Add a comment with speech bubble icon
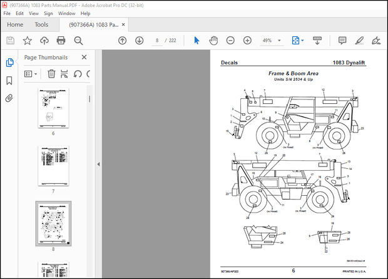Screen dimensions: 388x279 342,40
